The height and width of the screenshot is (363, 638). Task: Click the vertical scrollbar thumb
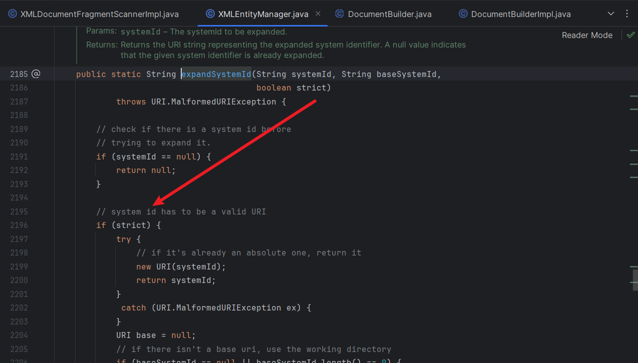pyautogui.click(x=635, y=276)
